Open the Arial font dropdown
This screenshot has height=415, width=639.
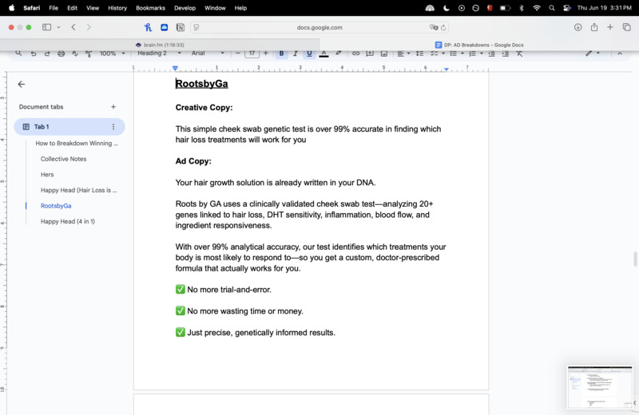coord(208,53)
